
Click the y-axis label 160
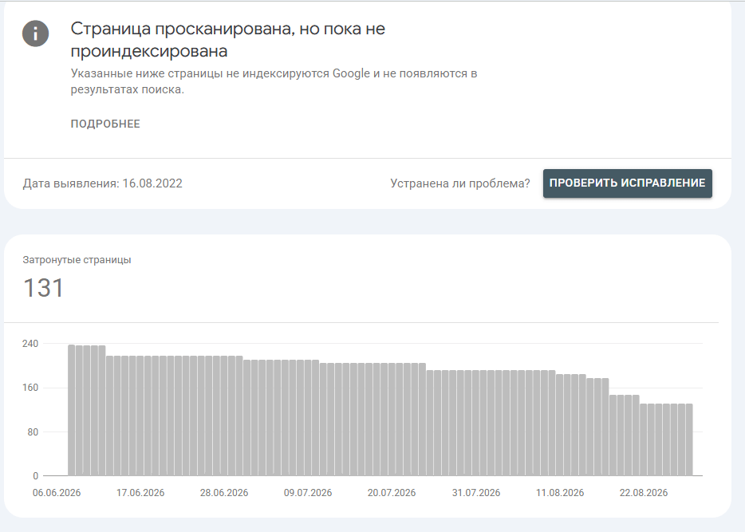point(30,388)
